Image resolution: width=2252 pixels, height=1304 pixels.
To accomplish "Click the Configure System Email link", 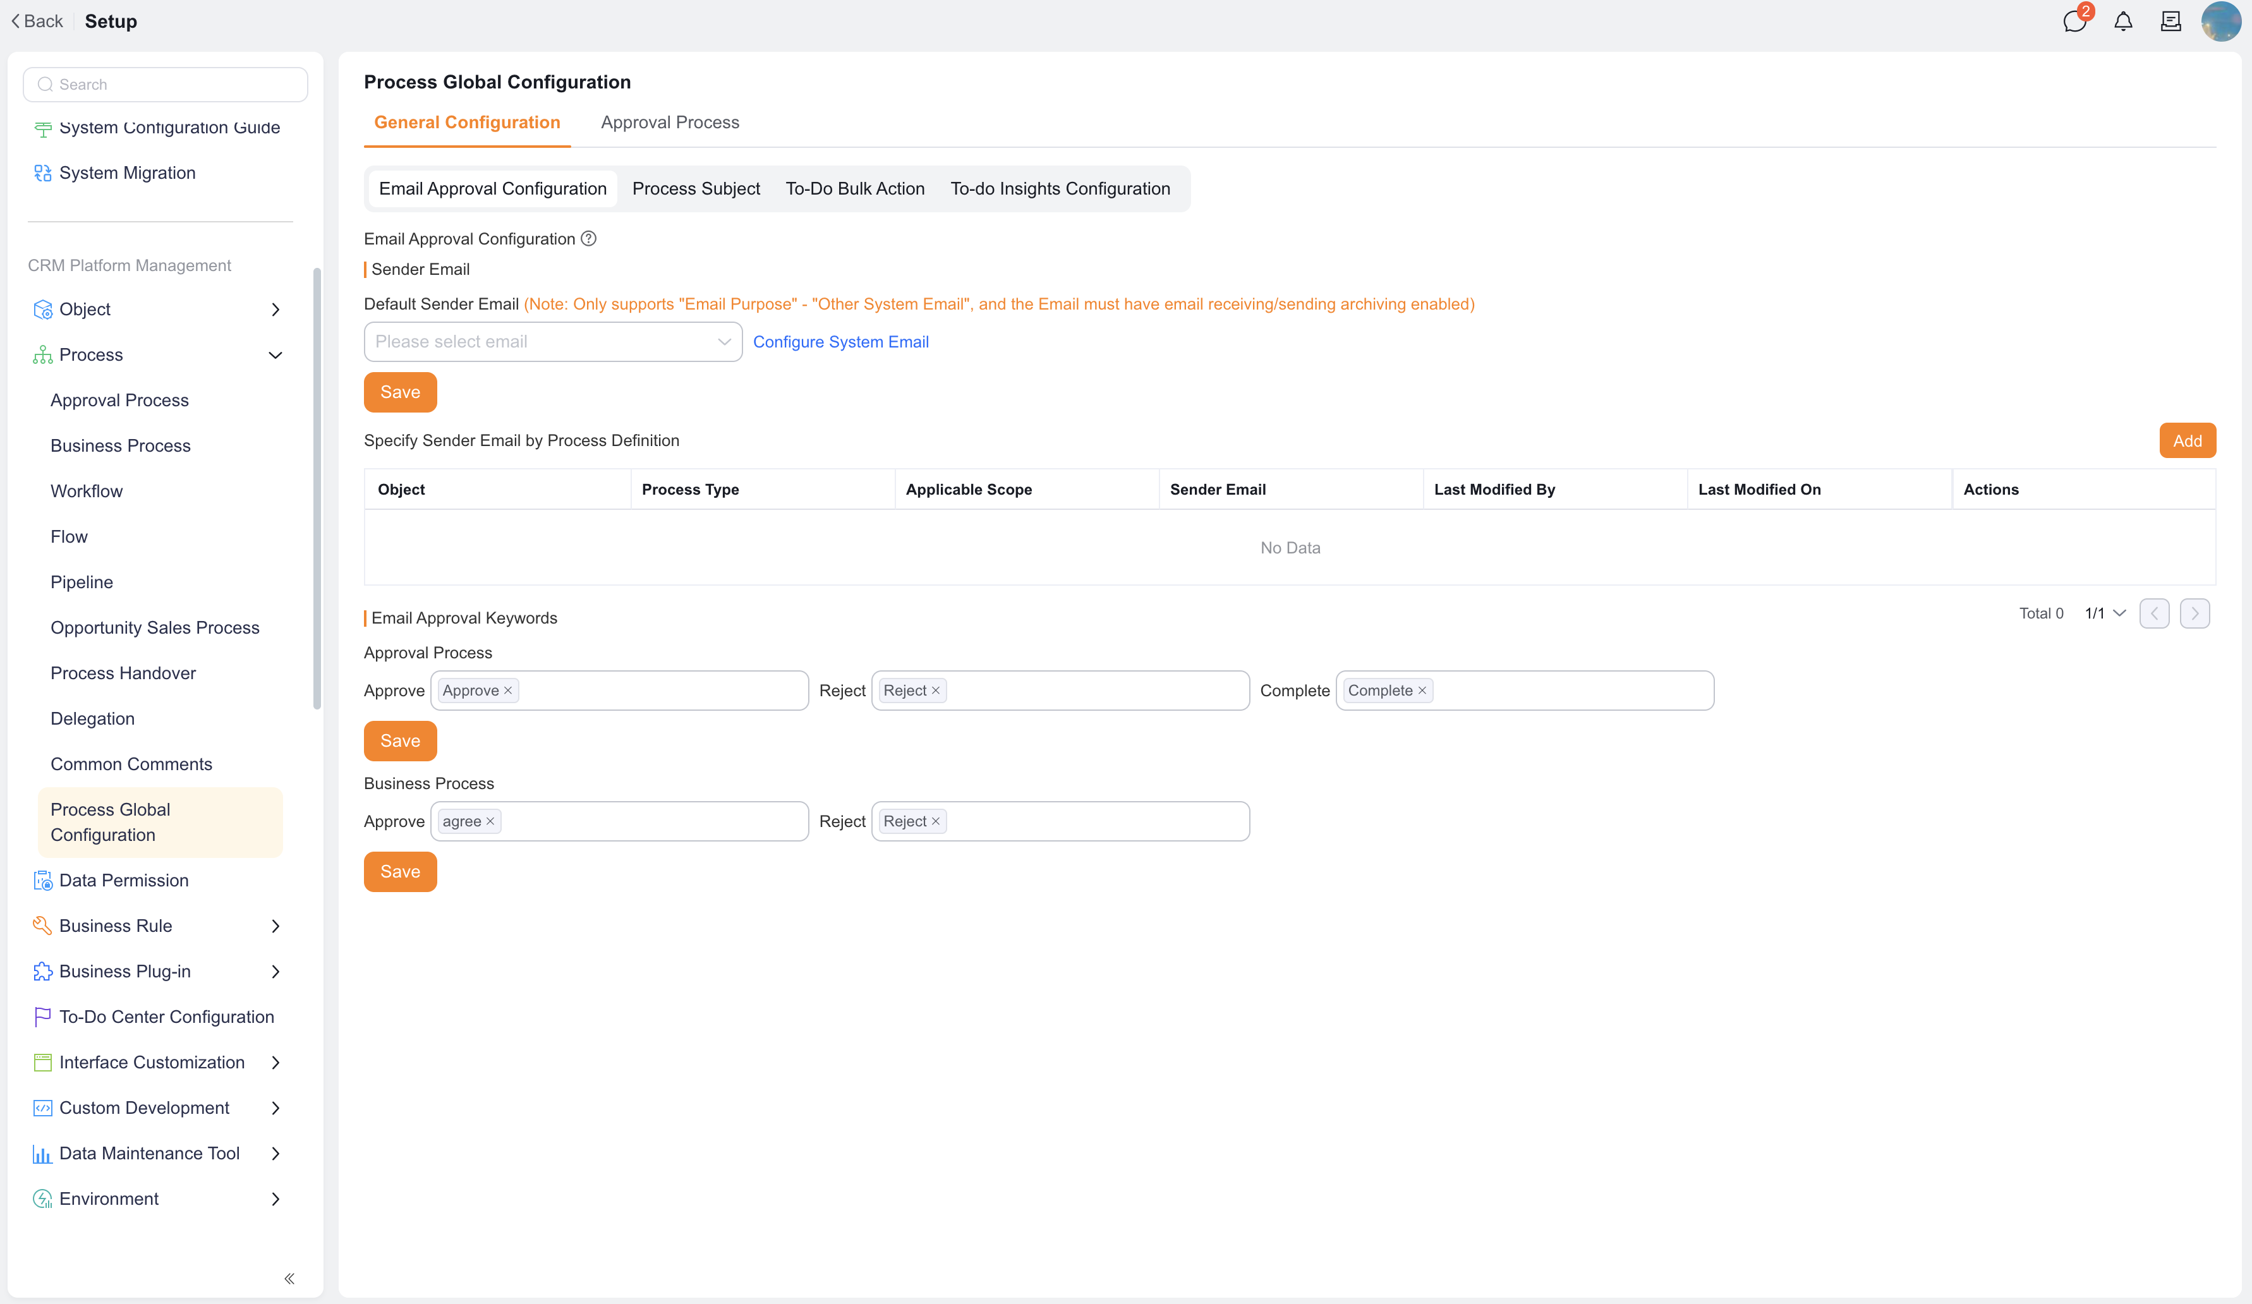I will (841, 341).
